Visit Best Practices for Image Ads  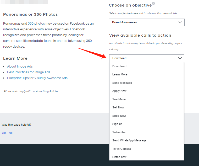[x=29, y=72]
